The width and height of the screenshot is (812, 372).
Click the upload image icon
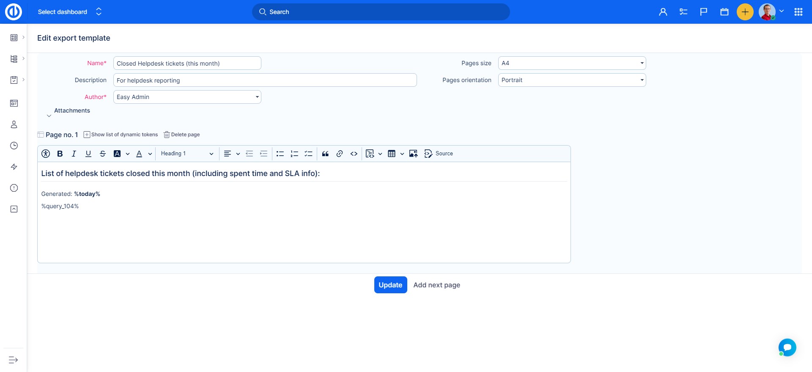pos(414,154)
